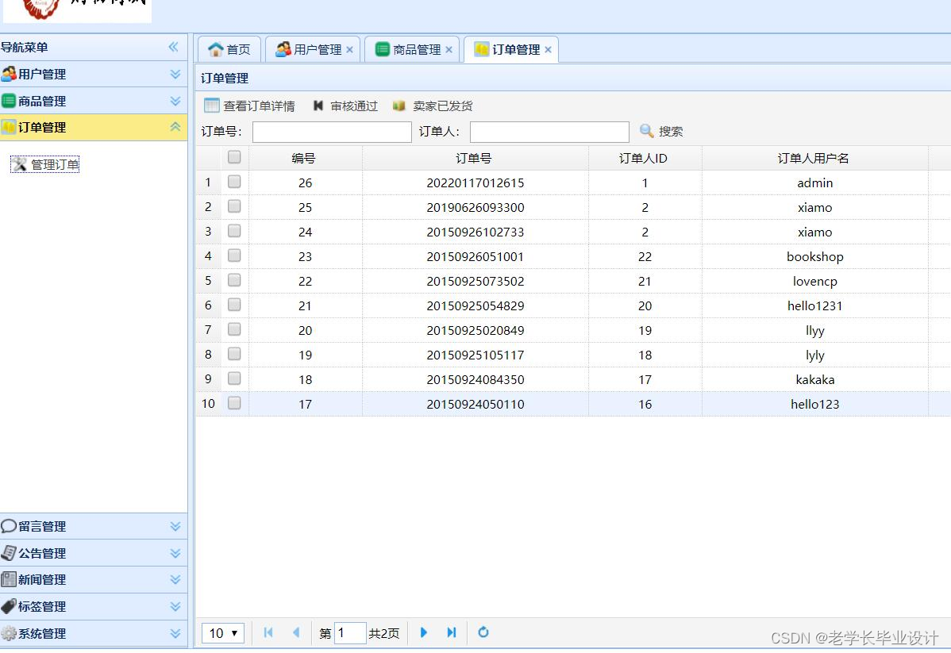The width and height of the screenshot is (951, 653).
Task: Check the row with order 20150926102733
Action: pos(234,231)
